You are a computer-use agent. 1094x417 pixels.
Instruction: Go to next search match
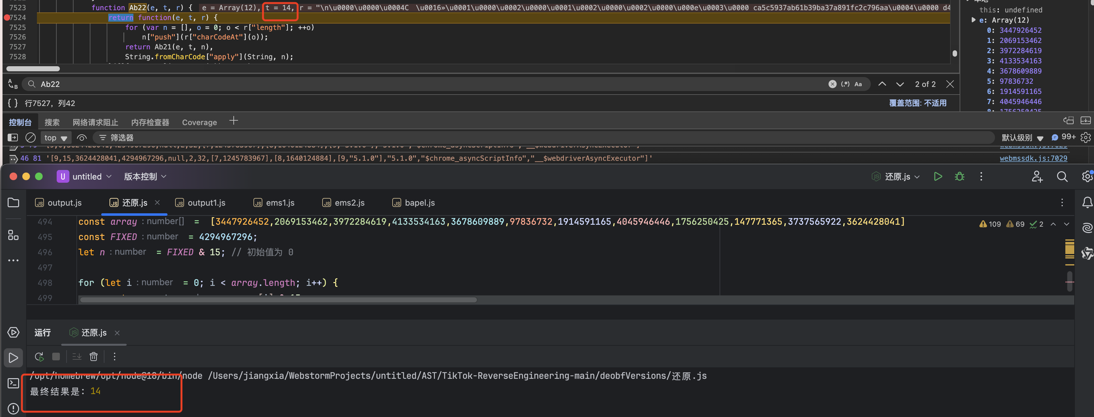click(900, 84)
